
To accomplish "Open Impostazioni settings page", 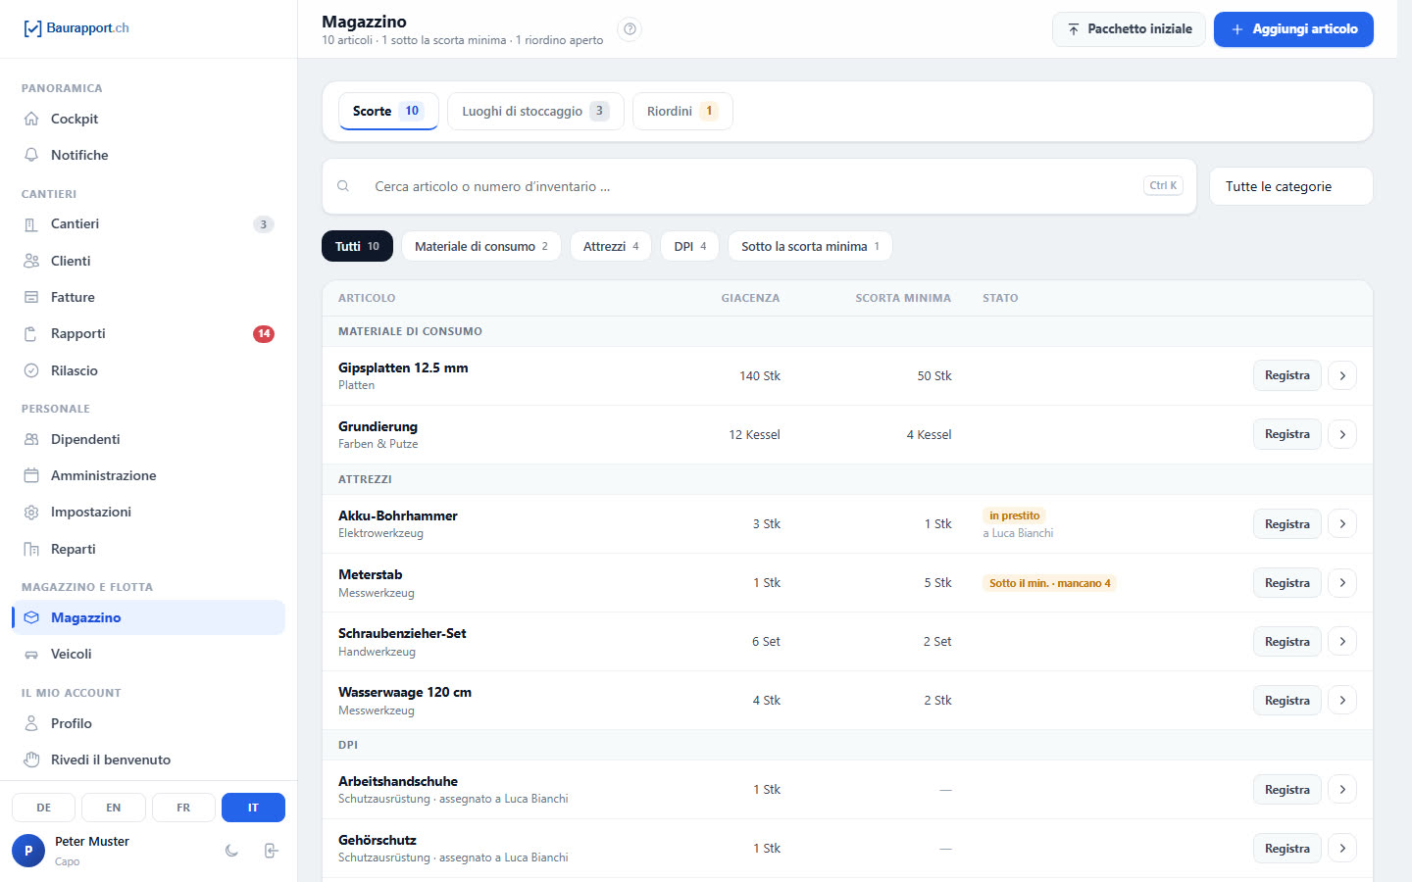I will 148,513.
